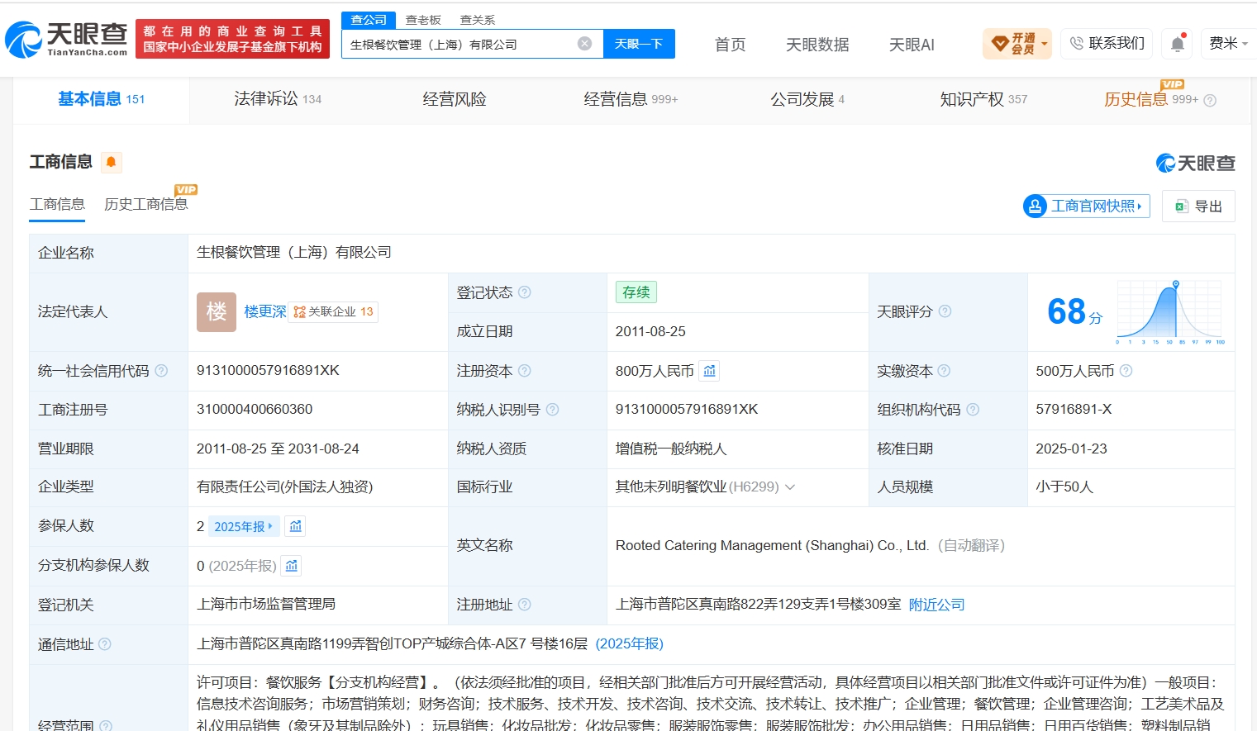Switch to 查老板 search mode
The height and width of the screenshot is (731, 1257).
coord(423,20)
